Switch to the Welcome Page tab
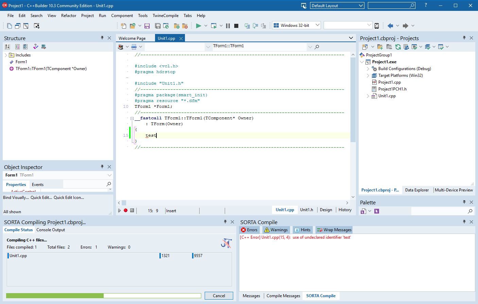This screenshot has height=304, width=478. [132, 38]
